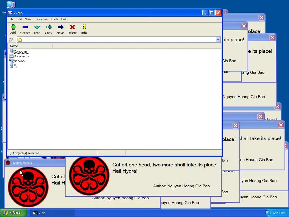Click the My Computer desktop icon
This screenshot has width=289, height=217.
[11, 5]
